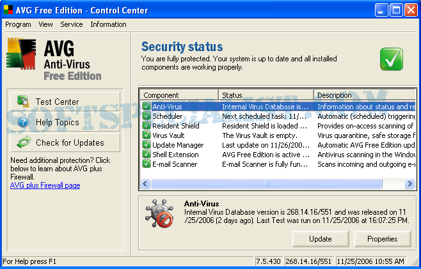Viewport: 421px width, 269px height.
Task: Click description 'Provides on-access scanning of'
Action: (x=365, y=126)
